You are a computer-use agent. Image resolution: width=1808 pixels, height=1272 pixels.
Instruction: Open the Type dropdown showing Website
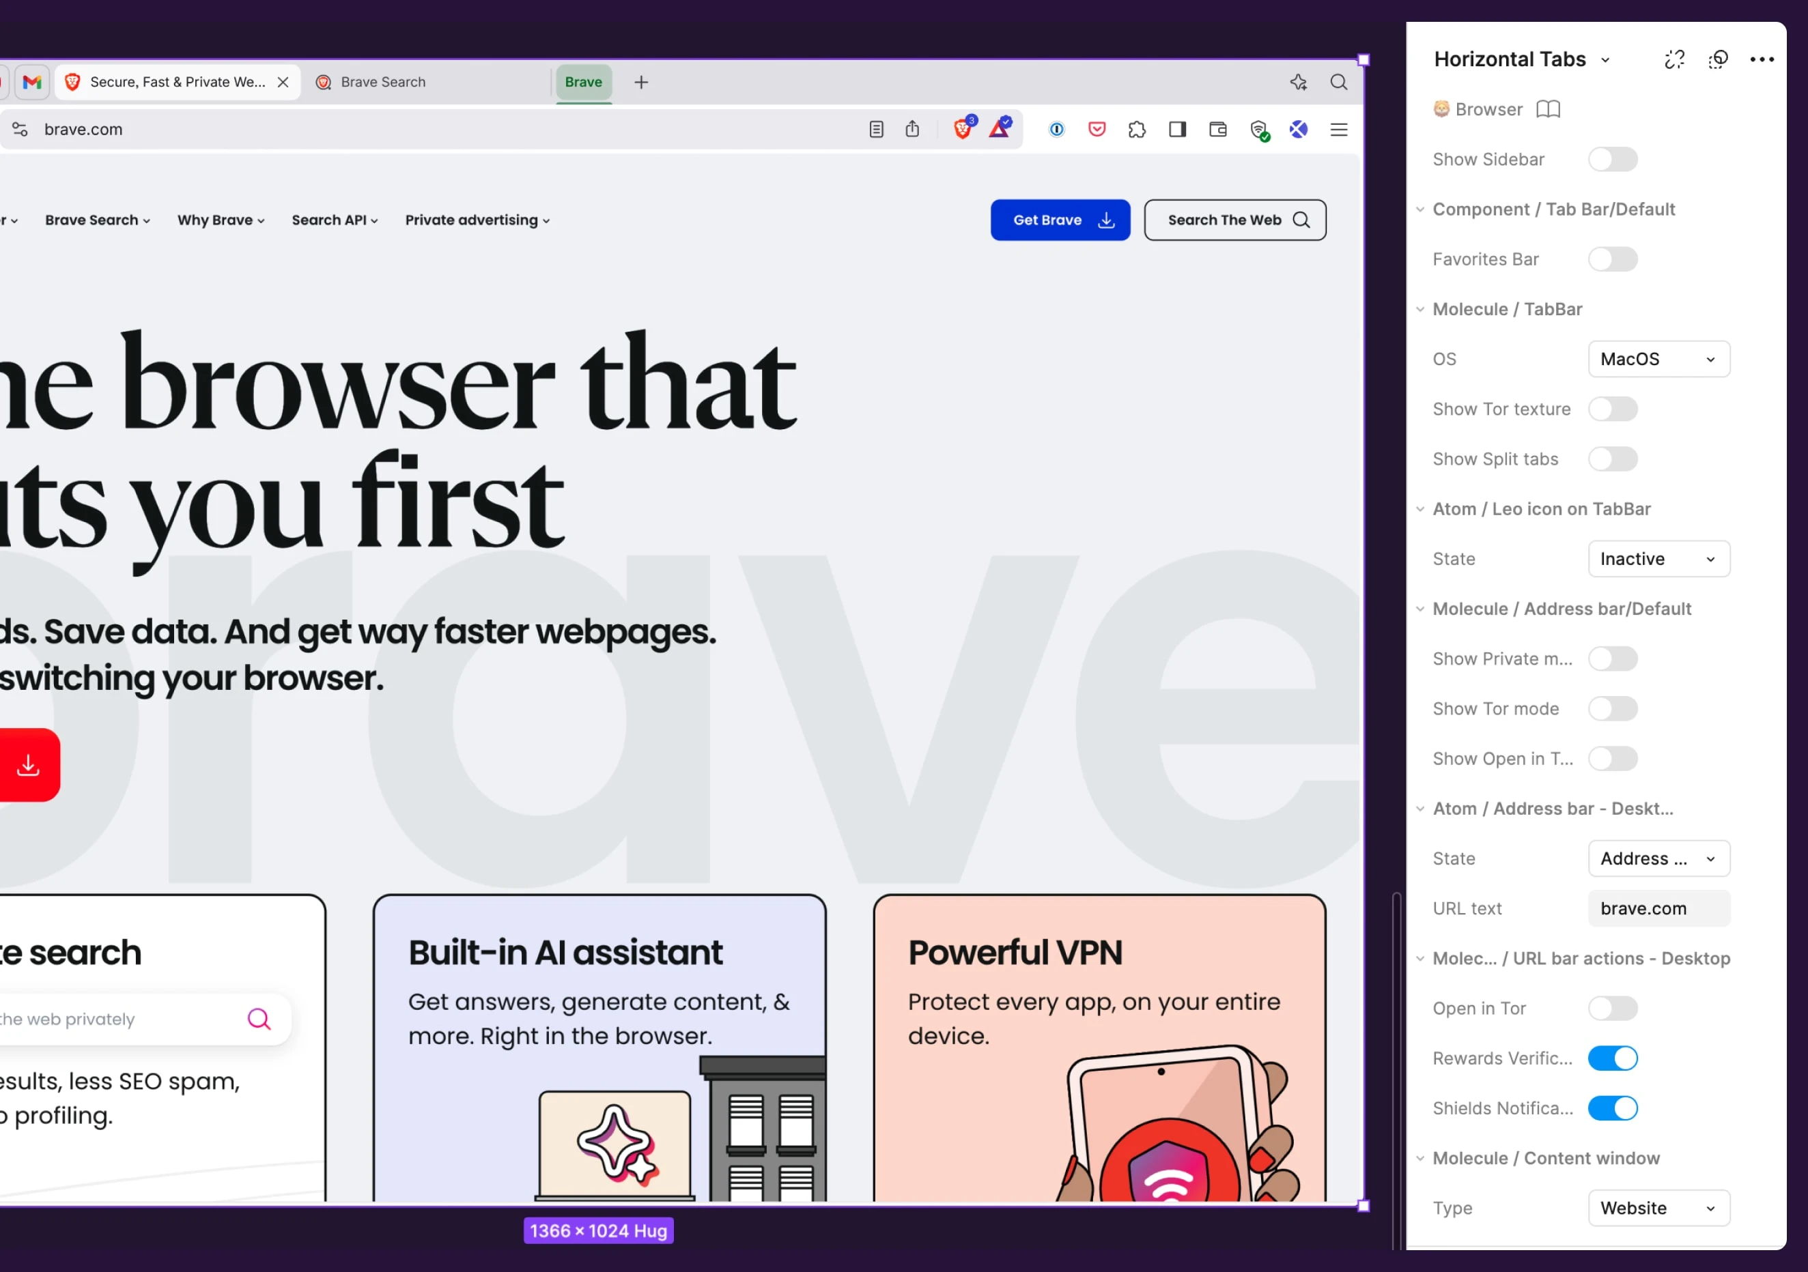click(x=1658, y=1207)
